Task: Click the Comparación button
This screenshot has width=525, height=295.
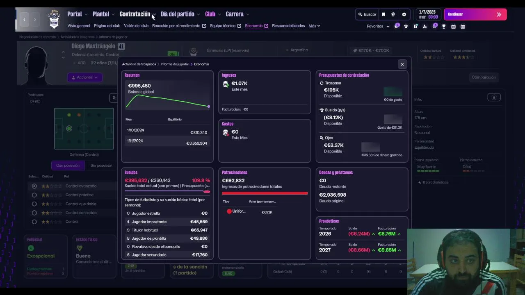Action: pos(484,77)
